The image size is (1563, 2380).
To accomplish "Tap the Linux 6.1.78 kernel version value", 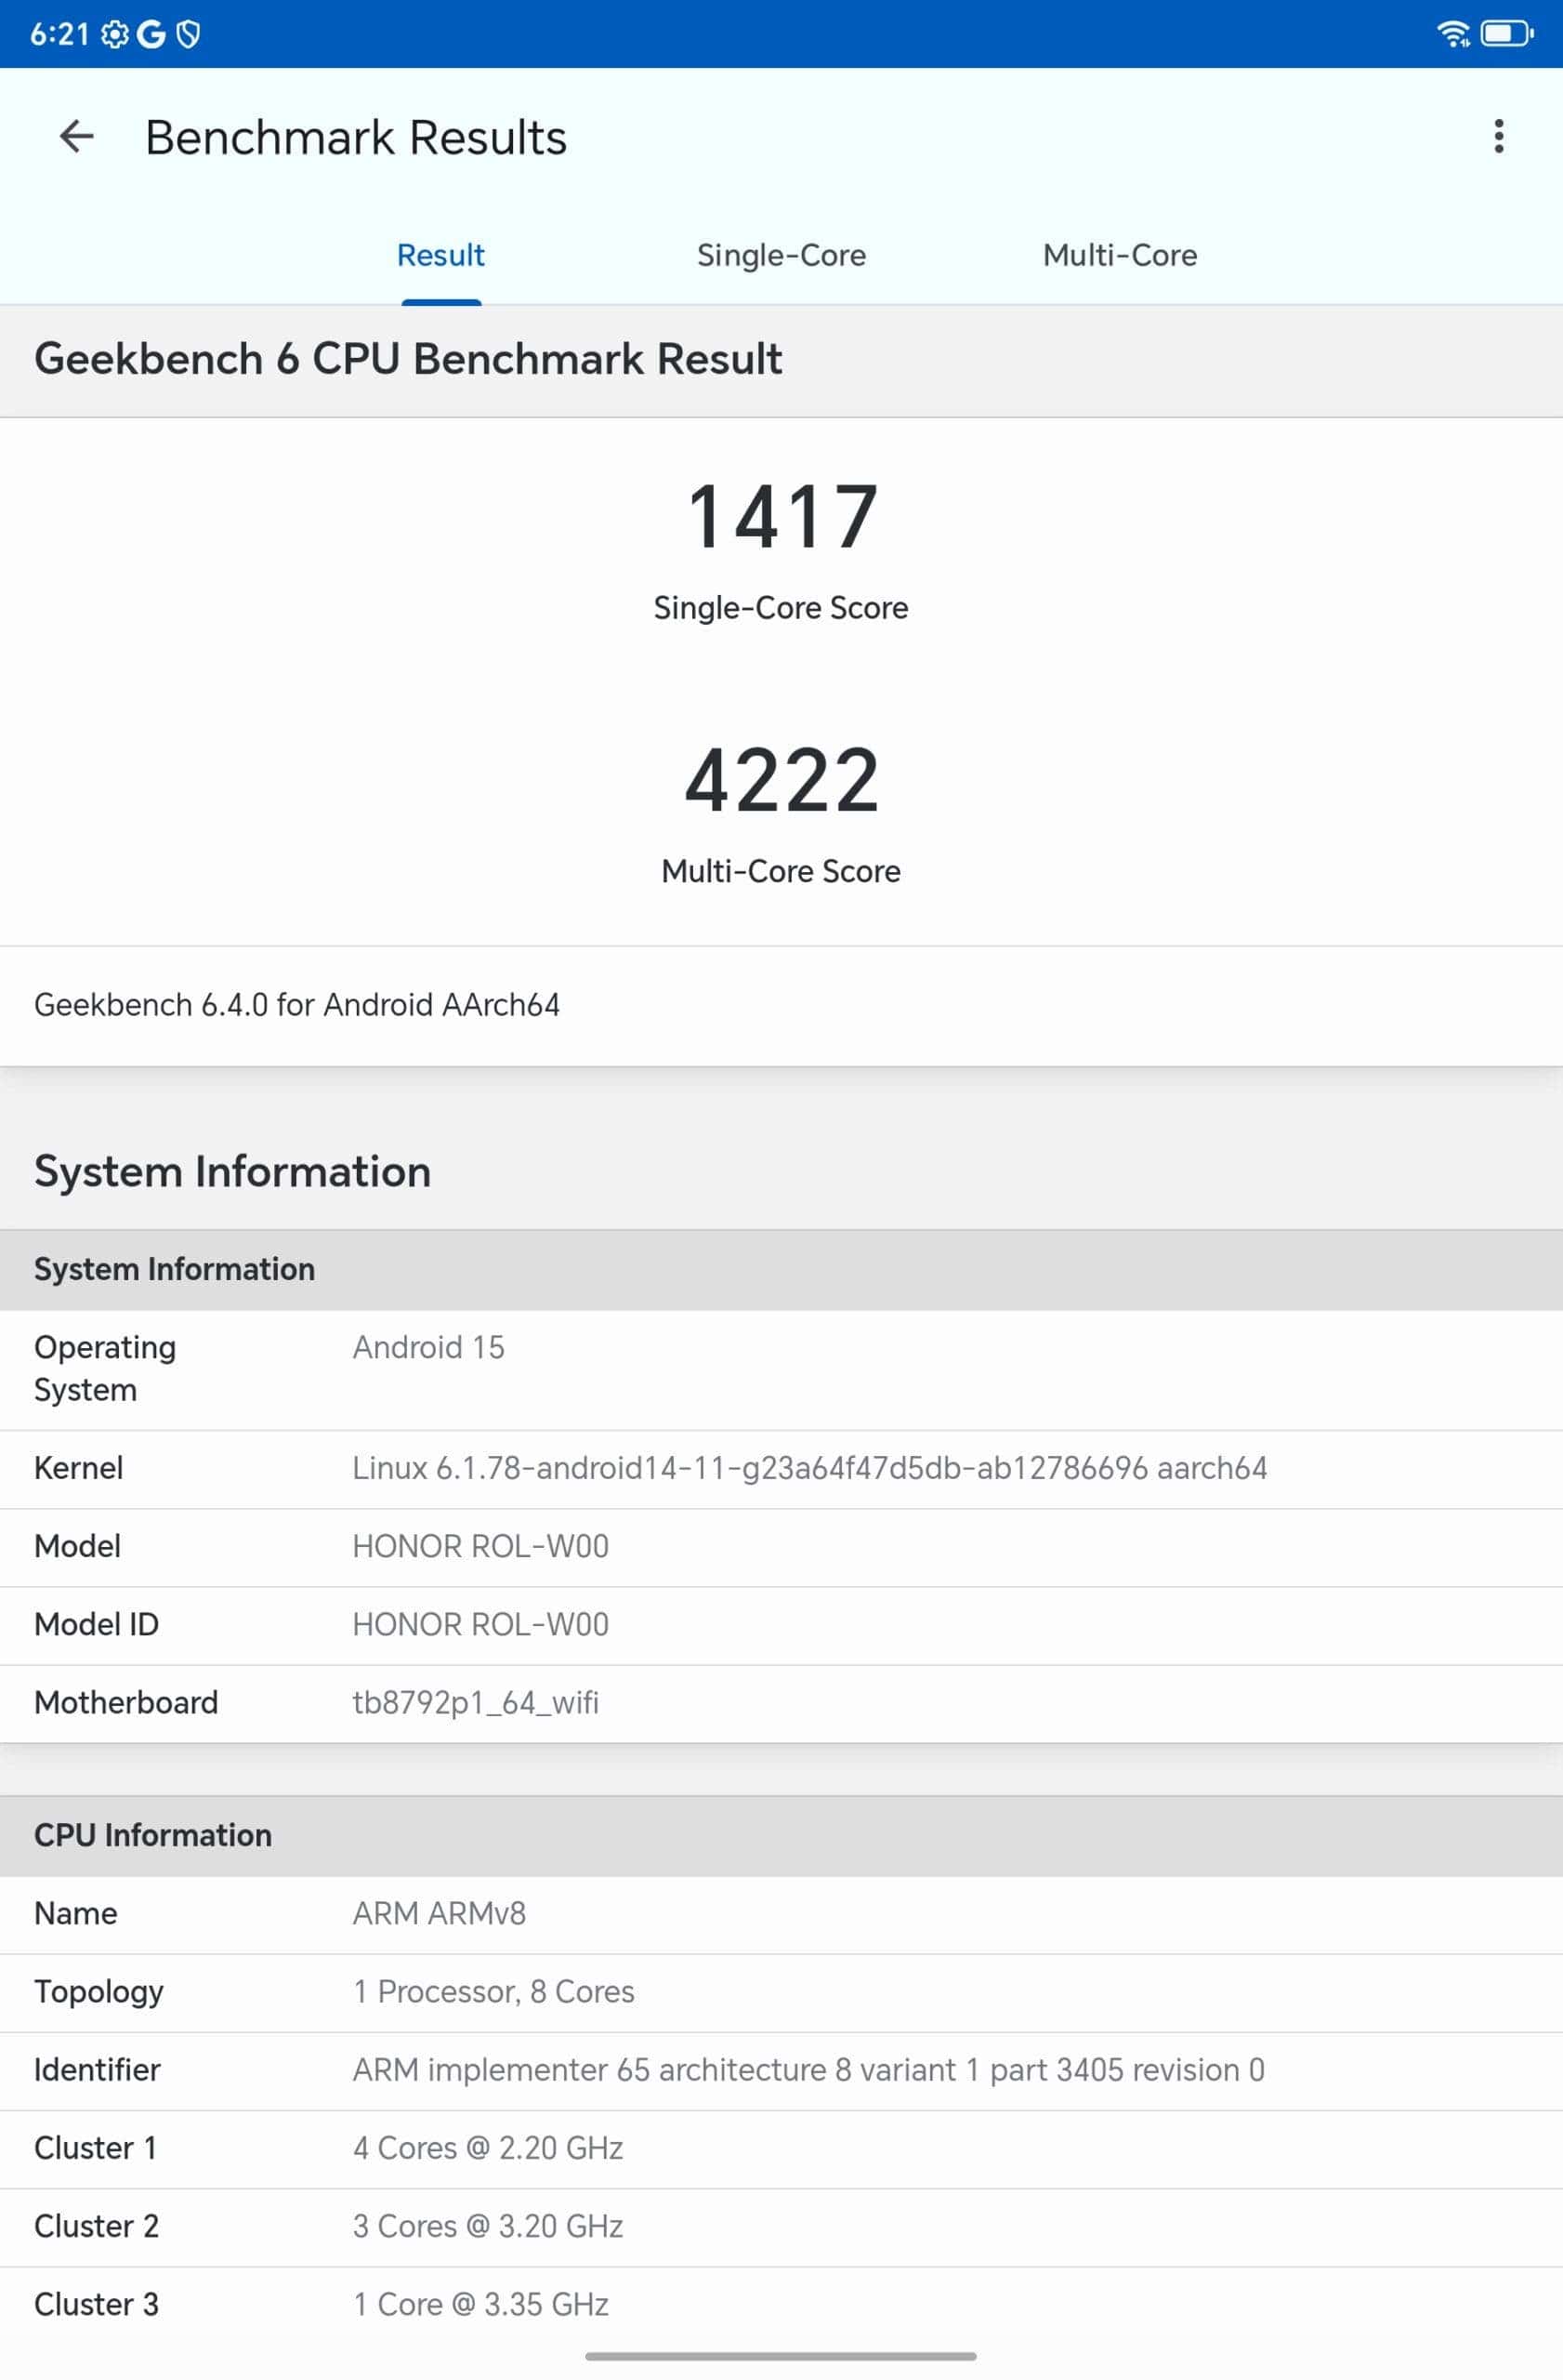I will point(809,1469).
